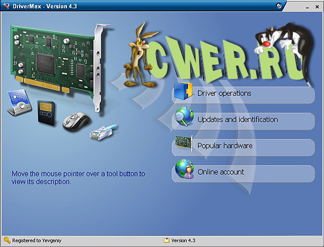Click the round help icon in title bar
Viewport: 324px width, 247px height.
[x=279, y=6]
